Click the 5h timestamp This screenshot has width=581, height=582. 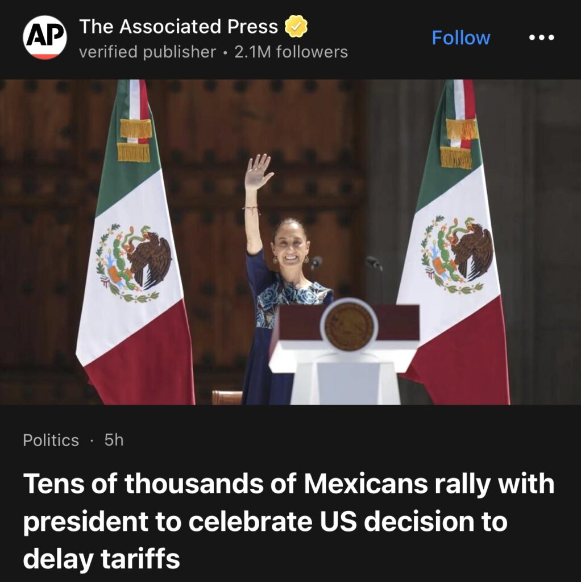pos(114,440)
